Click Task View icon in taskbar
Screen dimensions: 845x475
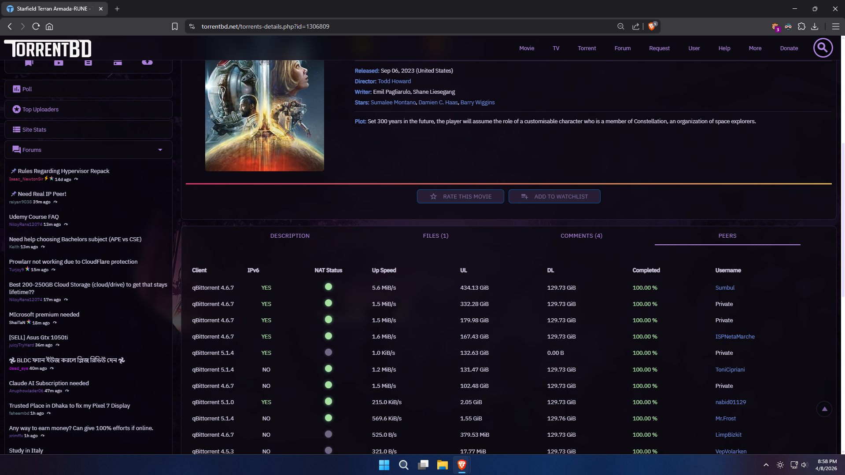pyautogui.click(x=423, y=465)
